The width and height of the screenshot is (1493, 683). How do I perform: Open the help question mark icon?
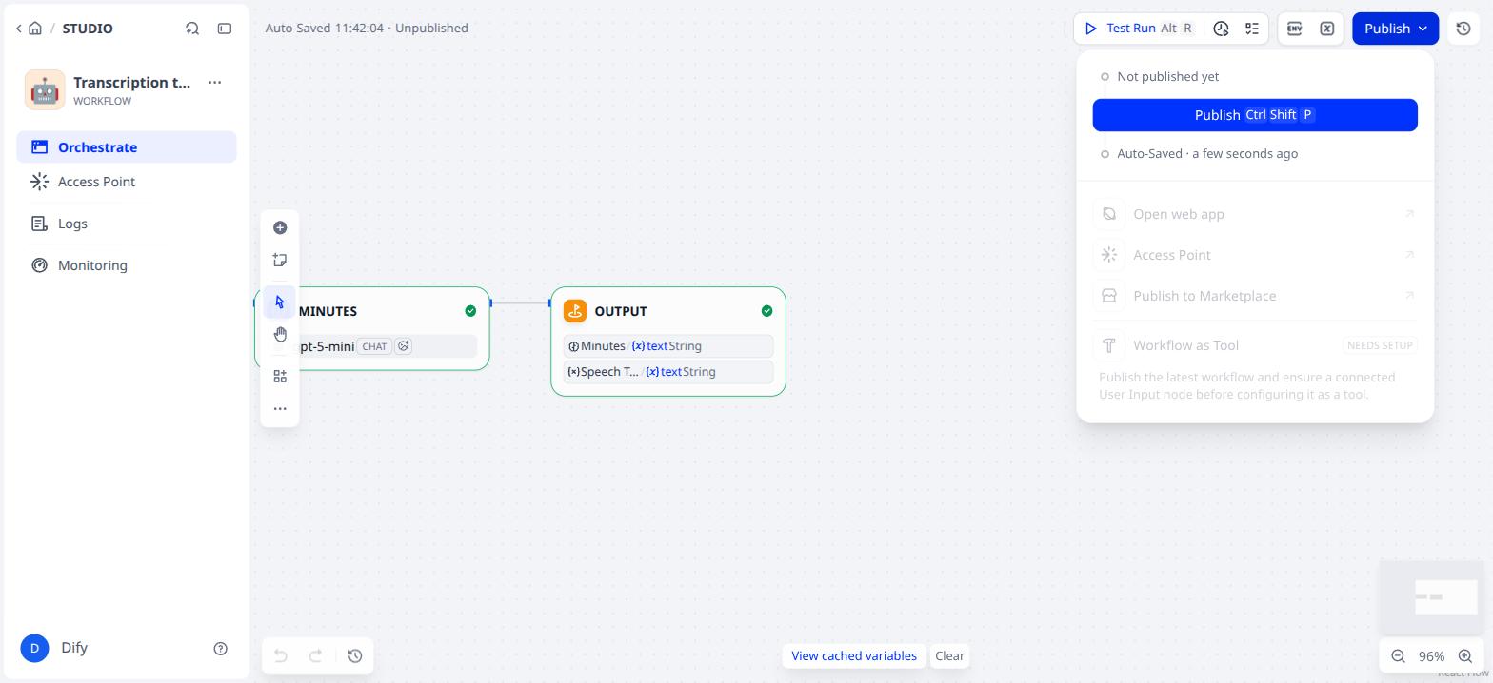(221, 649)
